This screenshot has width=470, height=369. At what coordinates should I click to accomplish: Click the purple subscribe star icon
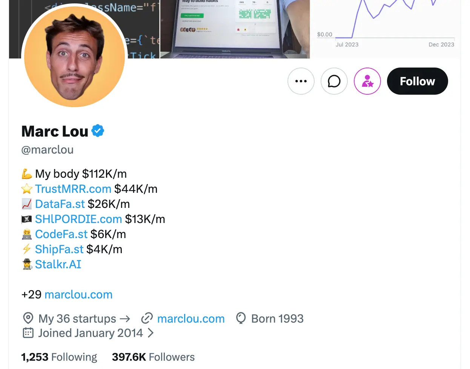coord(367,81)
